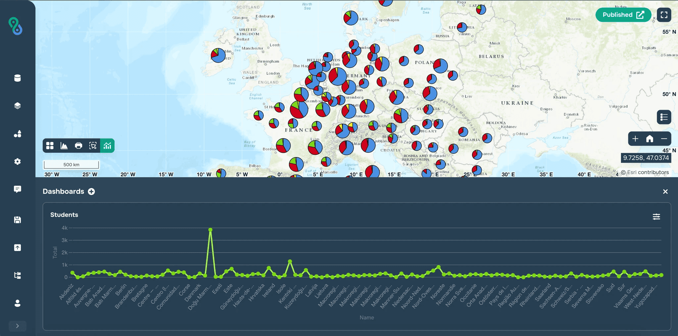Open the tree structure sidebar icon

pyautogui.click(x=18, y=275)
